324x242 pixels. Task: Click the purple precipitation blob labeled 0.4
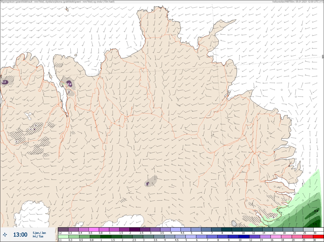click(69, 84)
